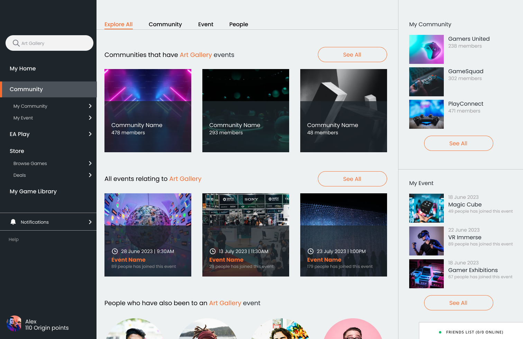Image resolution: width=523 pixels, height=339 pixels.
Task: Open GameSquad community thumbnail
Action: 426,82
